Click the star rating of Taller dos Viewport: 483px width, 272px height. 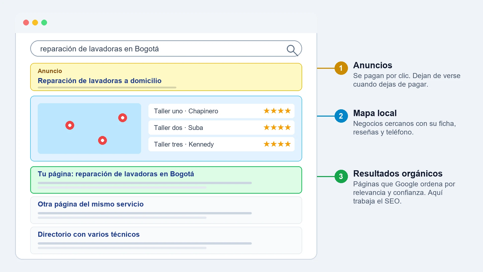tap(277, 127)
